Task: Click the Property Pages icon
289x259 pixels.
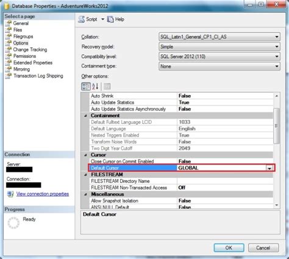Action: [107, 87]
